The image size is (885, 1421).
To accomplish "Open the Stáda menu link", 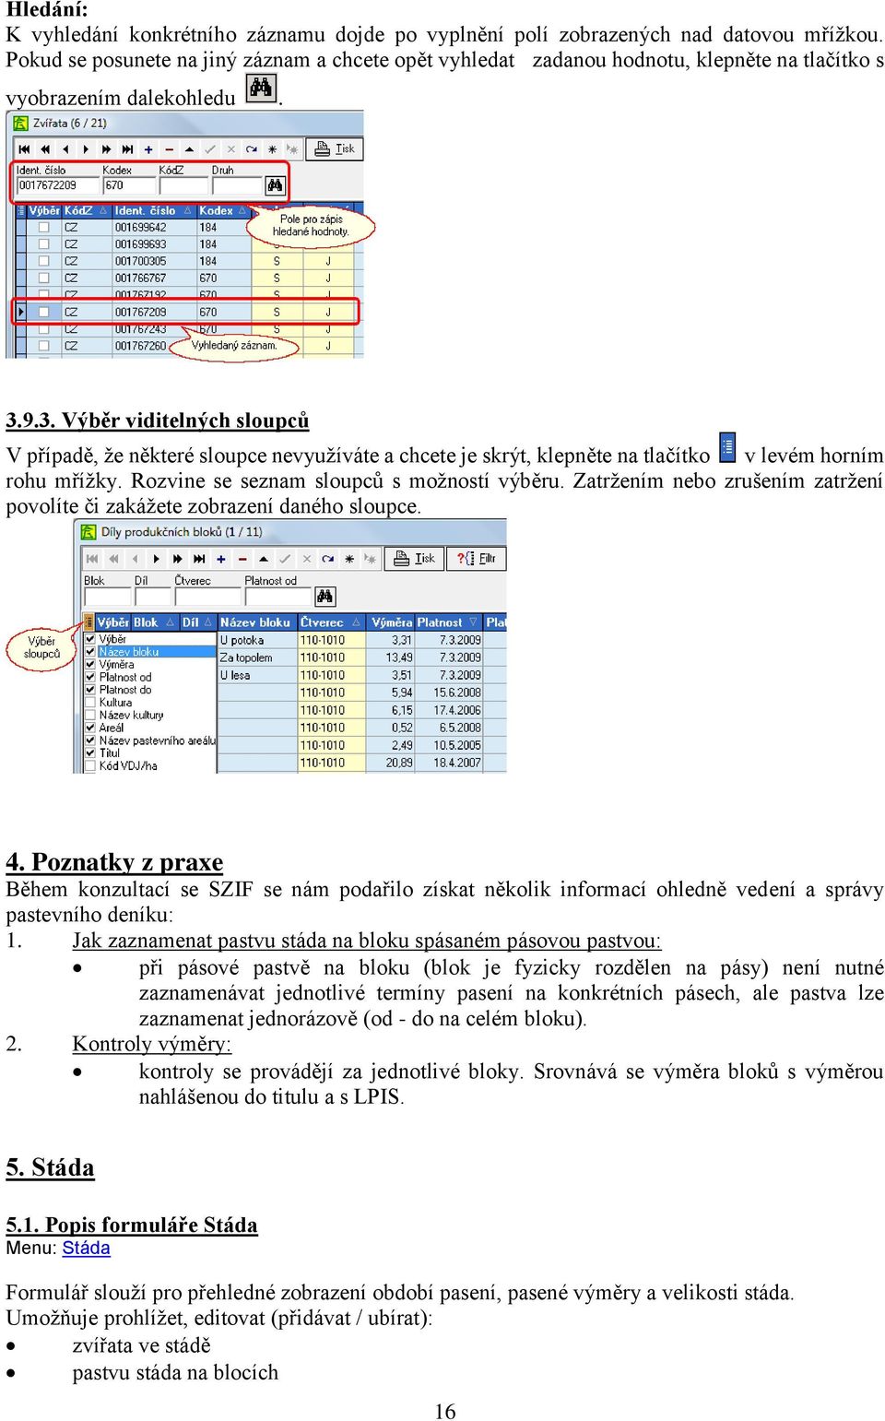I will [87, 1248].
